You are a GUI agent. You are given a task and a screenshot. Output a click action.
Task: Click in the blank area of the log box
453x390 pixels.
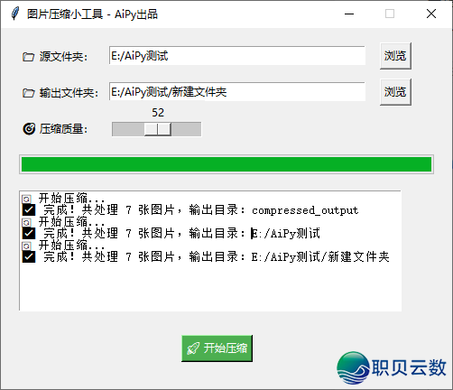tap(210, 287)
